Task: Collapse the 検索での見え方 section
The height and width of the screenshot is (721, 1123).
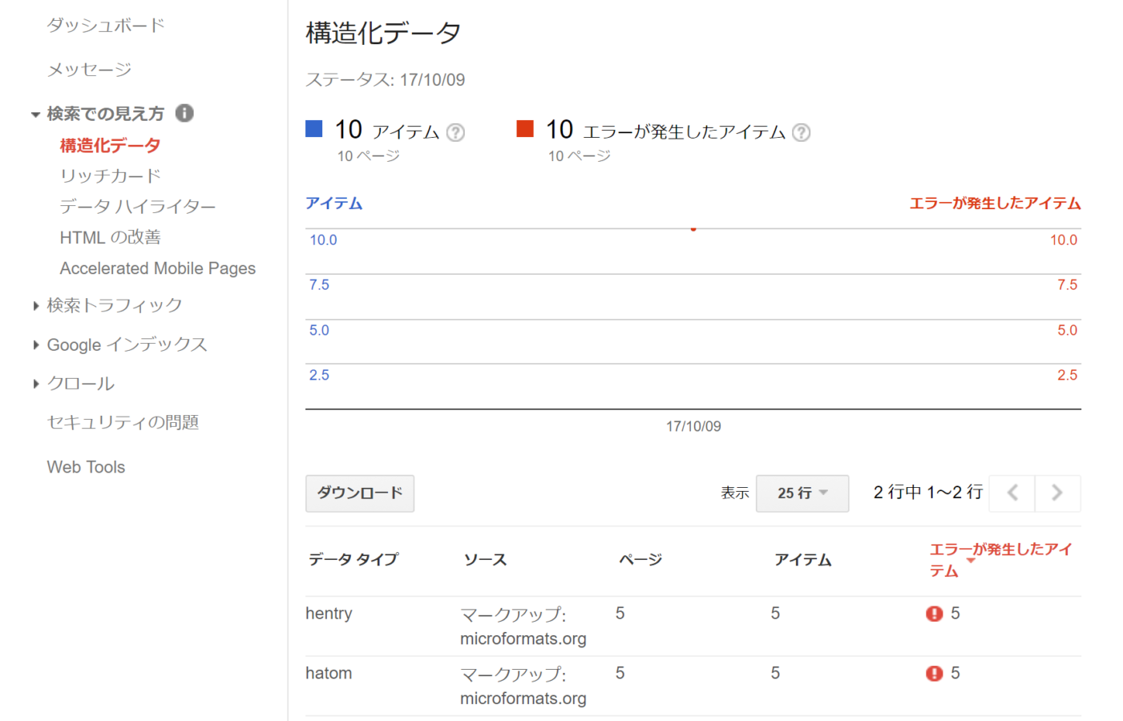Action: coord(36,114)
